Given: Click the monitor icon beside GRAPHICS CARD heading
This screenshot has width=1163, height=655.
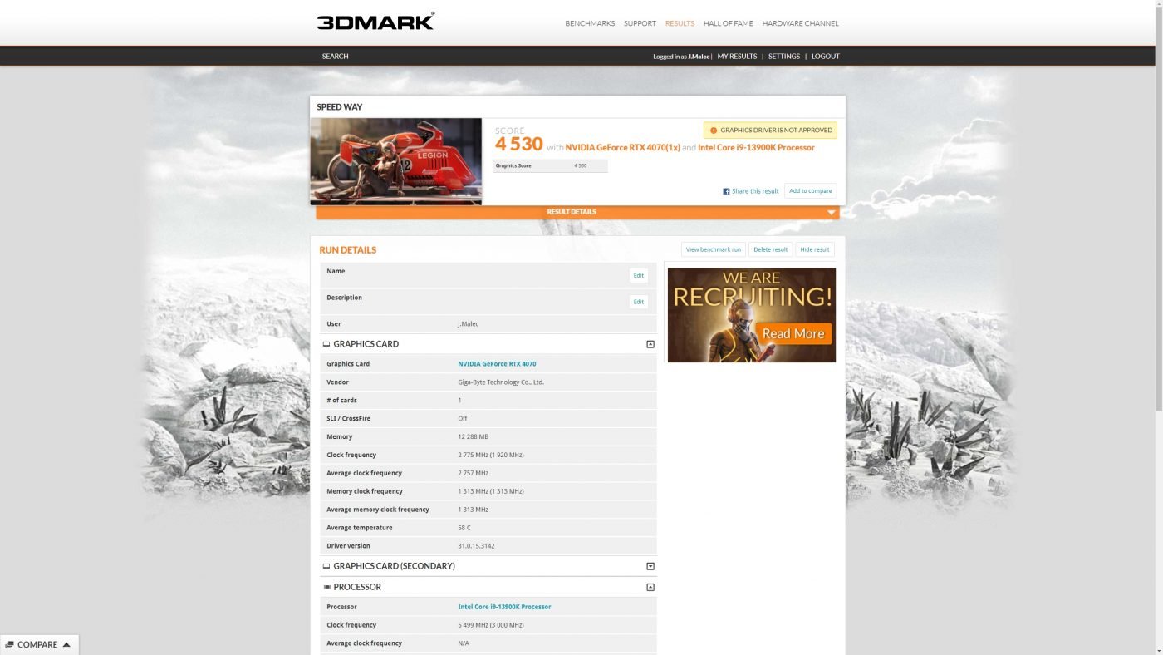Looking at the screenshot, I should 326,344.
